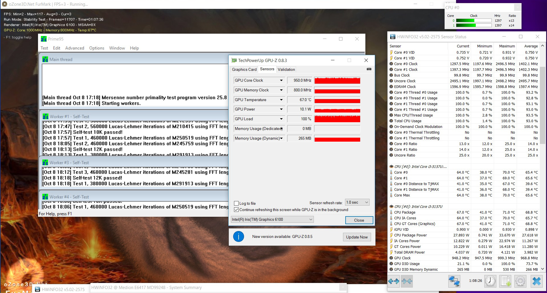Click the GPU Core Clock red history graph
This screenshot has width=547, height=293.
click(337, 81)
